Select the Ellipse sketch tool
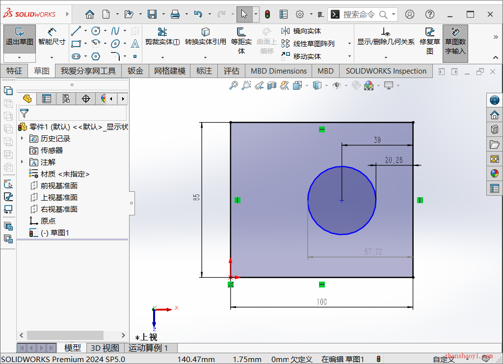Viewport: 503px width, 364px height. 115,43
